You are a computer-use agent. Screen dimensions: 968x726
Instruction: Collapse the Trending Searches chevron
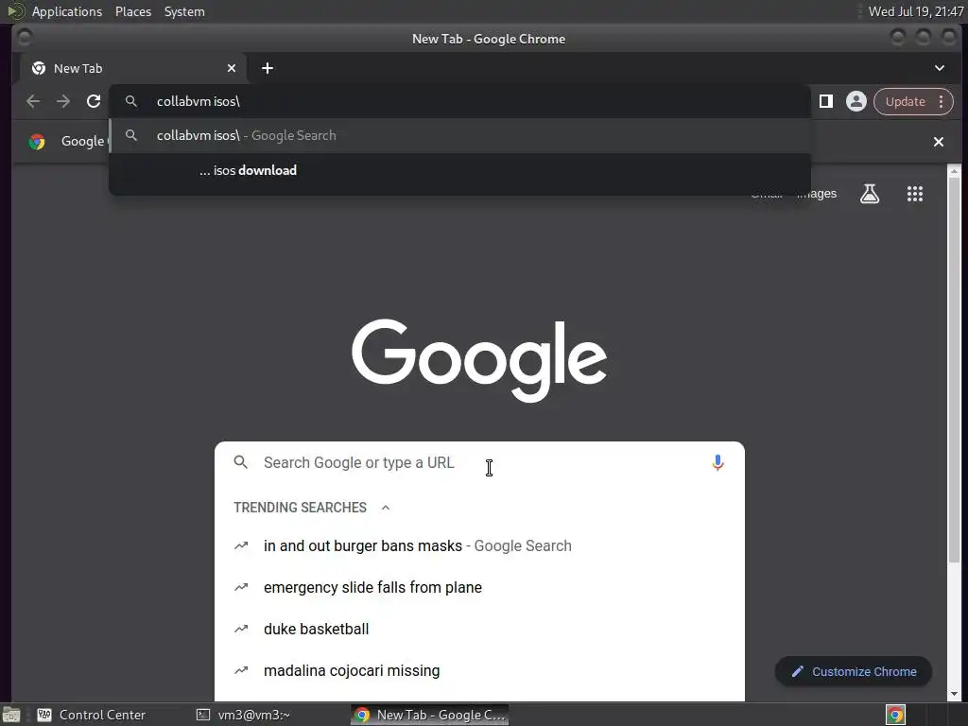tap(386, 508)
